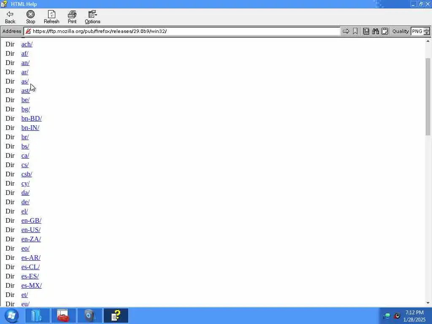The image size is (432, 324).
Task: Open the af/ directory link
Action: [25, 54]
